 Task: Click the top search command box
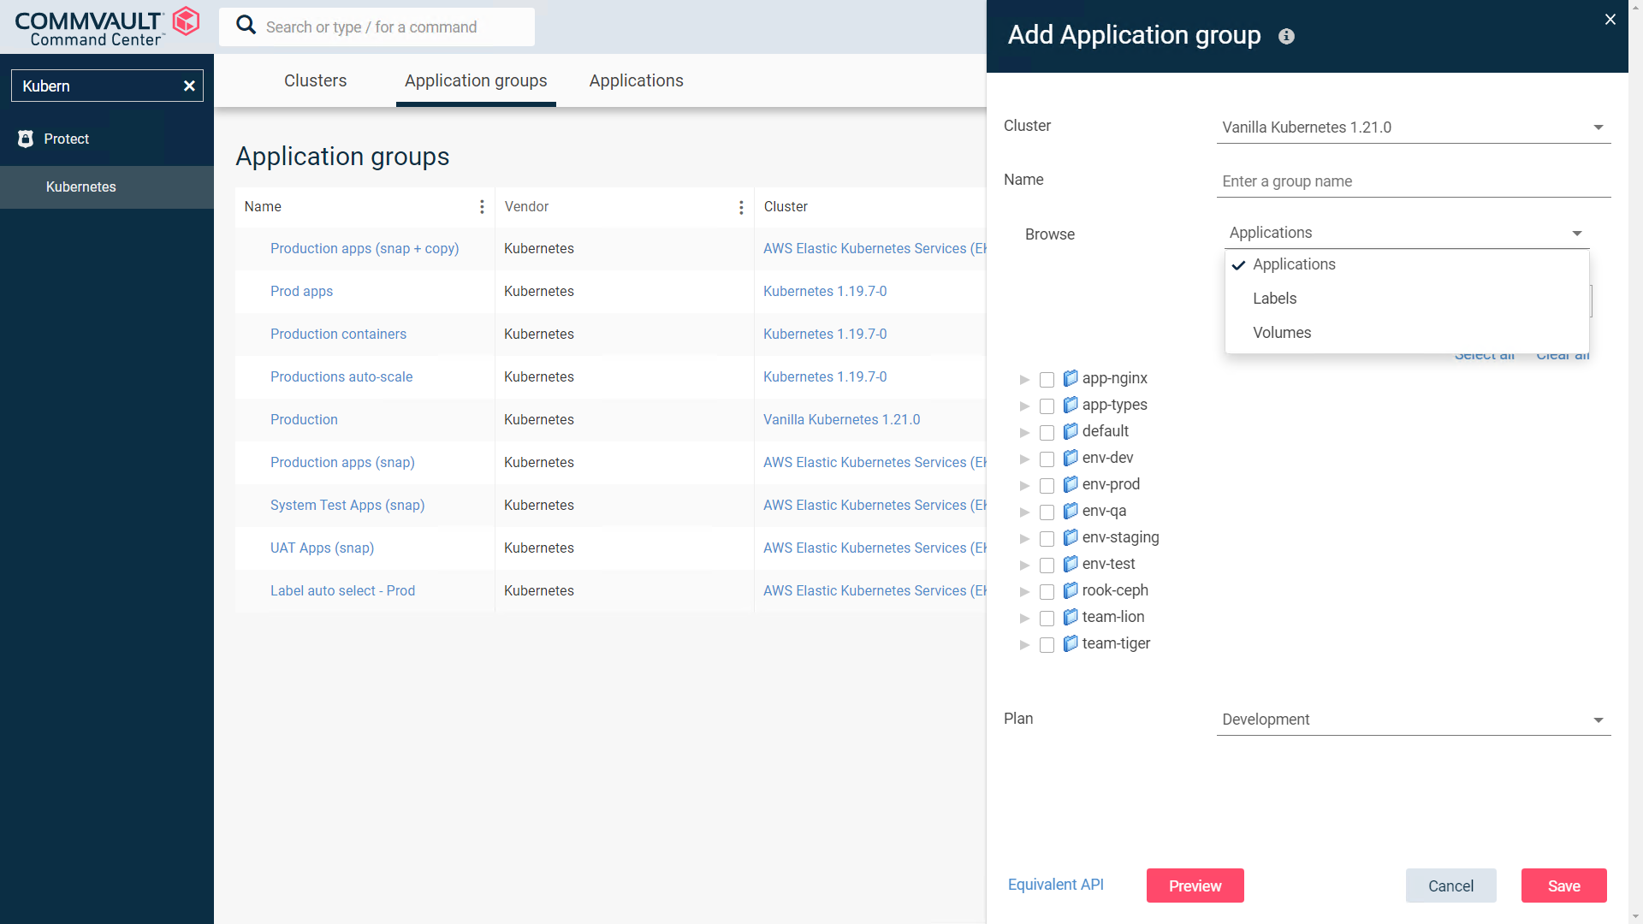(x=377, y=27)
